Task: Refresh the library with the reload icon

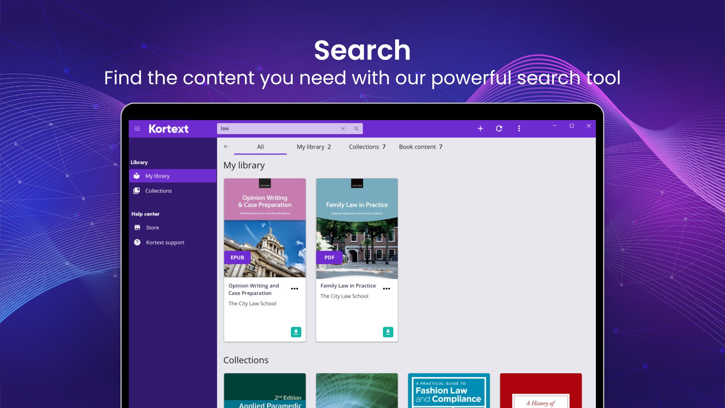Action: (499, 128)
